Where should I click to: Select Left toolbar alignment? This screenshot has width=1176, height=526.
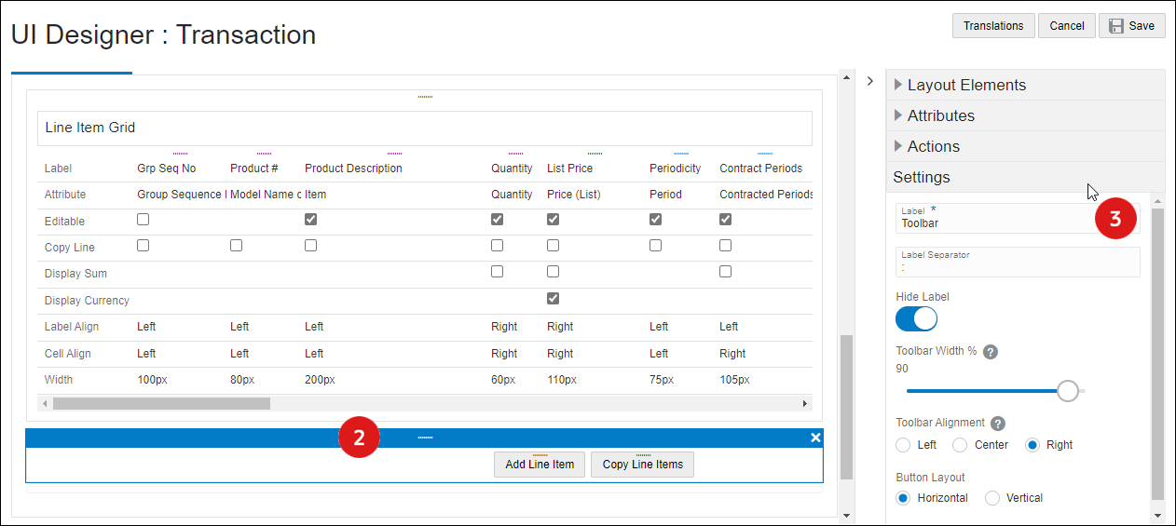click(x=903, y=445)
